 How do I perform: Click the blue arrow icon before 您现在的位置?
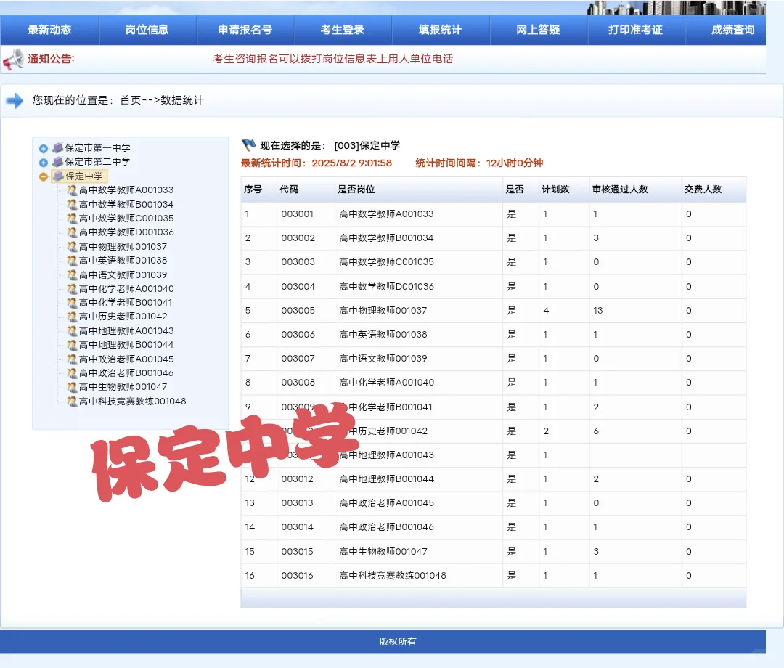[x=15, y=101]
